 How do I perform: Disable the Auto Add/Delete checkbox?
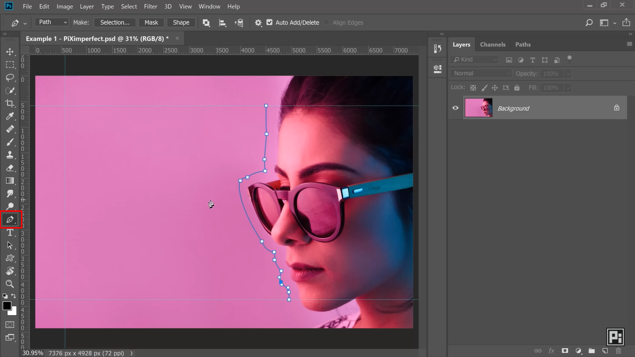coord(270,22)
